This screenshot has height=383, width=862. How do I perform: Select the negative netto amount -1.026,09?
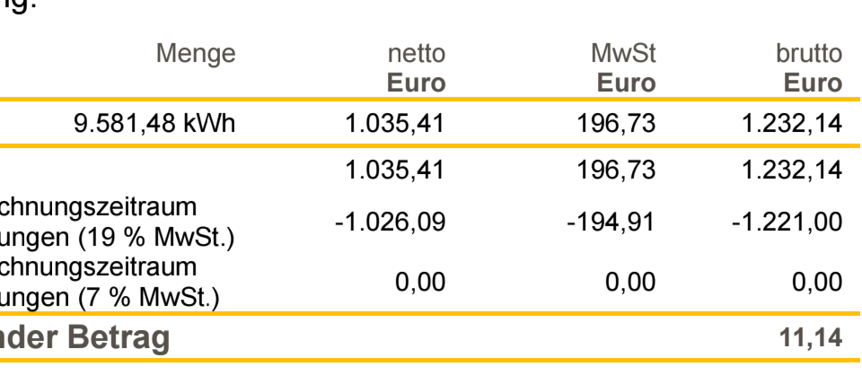[x=390, y=222]
